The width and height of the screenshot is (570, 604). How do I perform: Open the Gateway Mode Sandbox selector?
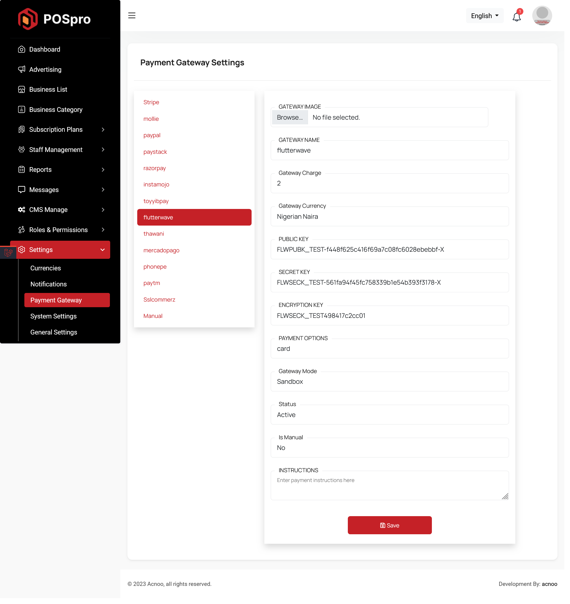tap(389, 382)
